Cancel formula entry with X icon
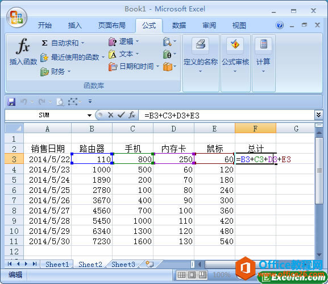Image resolution: width=328 pixels, height=284 pixels. [x=110, y=115]
